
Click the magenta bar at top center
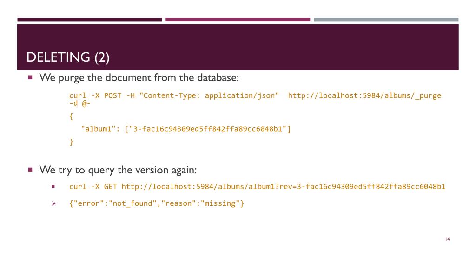(238, 19)
